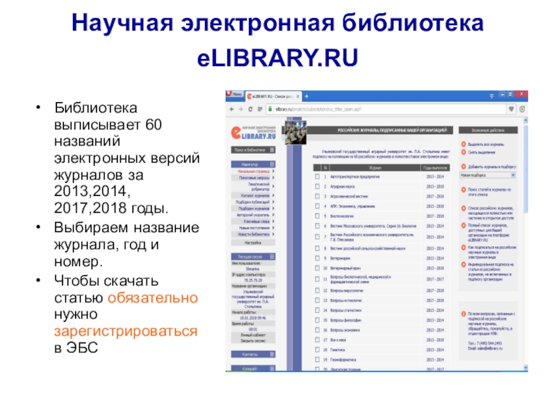The height and width of the screenshot is (417, 556).
Task: Click the icon right of the heart
Action: (x=523, y=109)
